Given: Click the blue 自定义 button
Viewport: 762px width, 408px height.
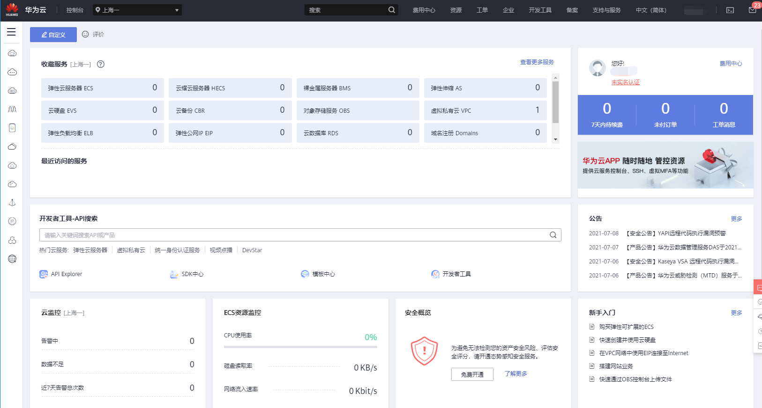Looking at the screenshot, I should coord(53,35).
